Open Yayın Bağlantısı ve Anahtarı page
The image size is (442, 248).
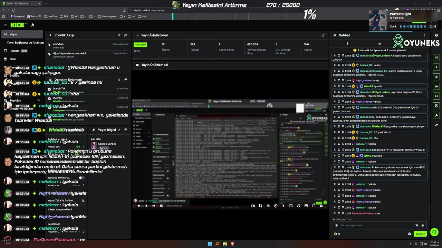(x=26, y=43)
